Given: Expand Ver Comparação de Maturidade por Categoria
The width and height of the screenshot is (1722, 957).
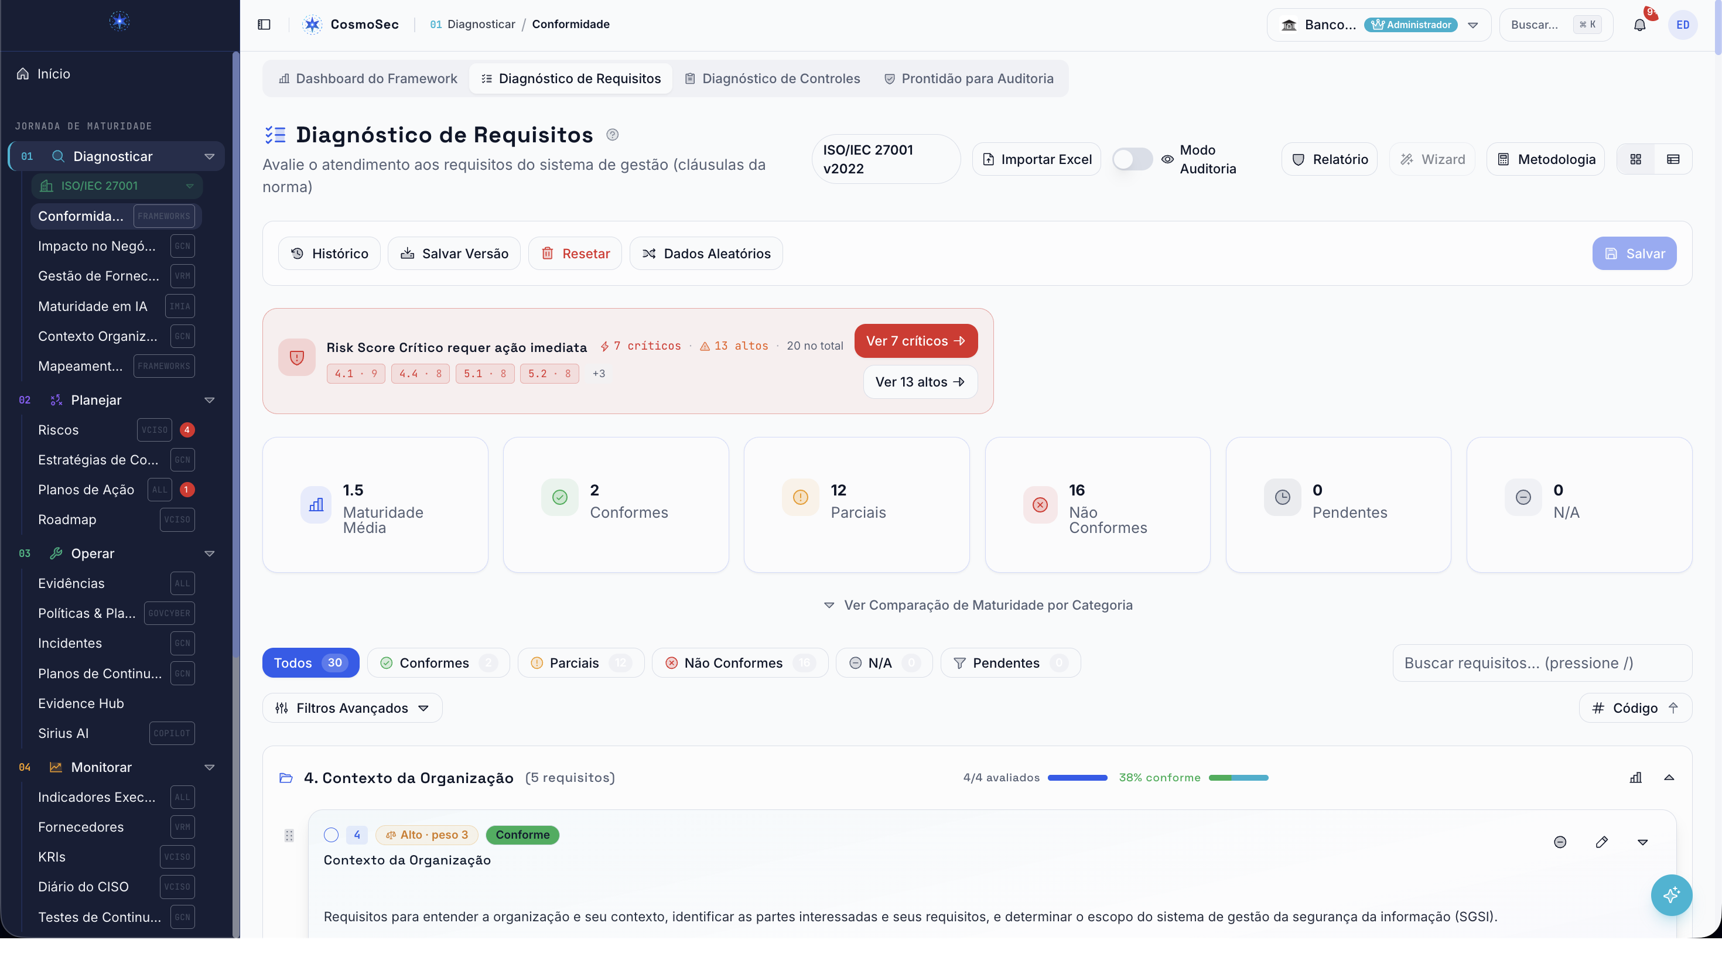Looking at the screenshot, I should pos(978,605).
